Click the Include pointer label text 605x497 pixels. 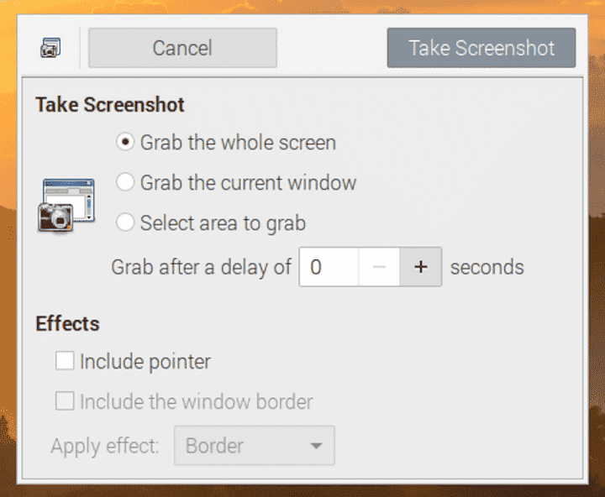(x=145, y=362)
